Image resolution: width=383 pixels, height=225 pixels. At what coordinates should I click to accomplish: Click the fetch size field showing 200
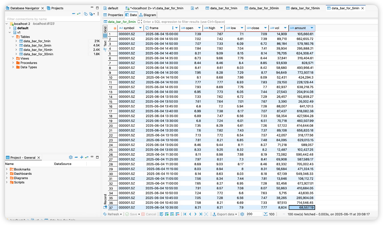254,214
